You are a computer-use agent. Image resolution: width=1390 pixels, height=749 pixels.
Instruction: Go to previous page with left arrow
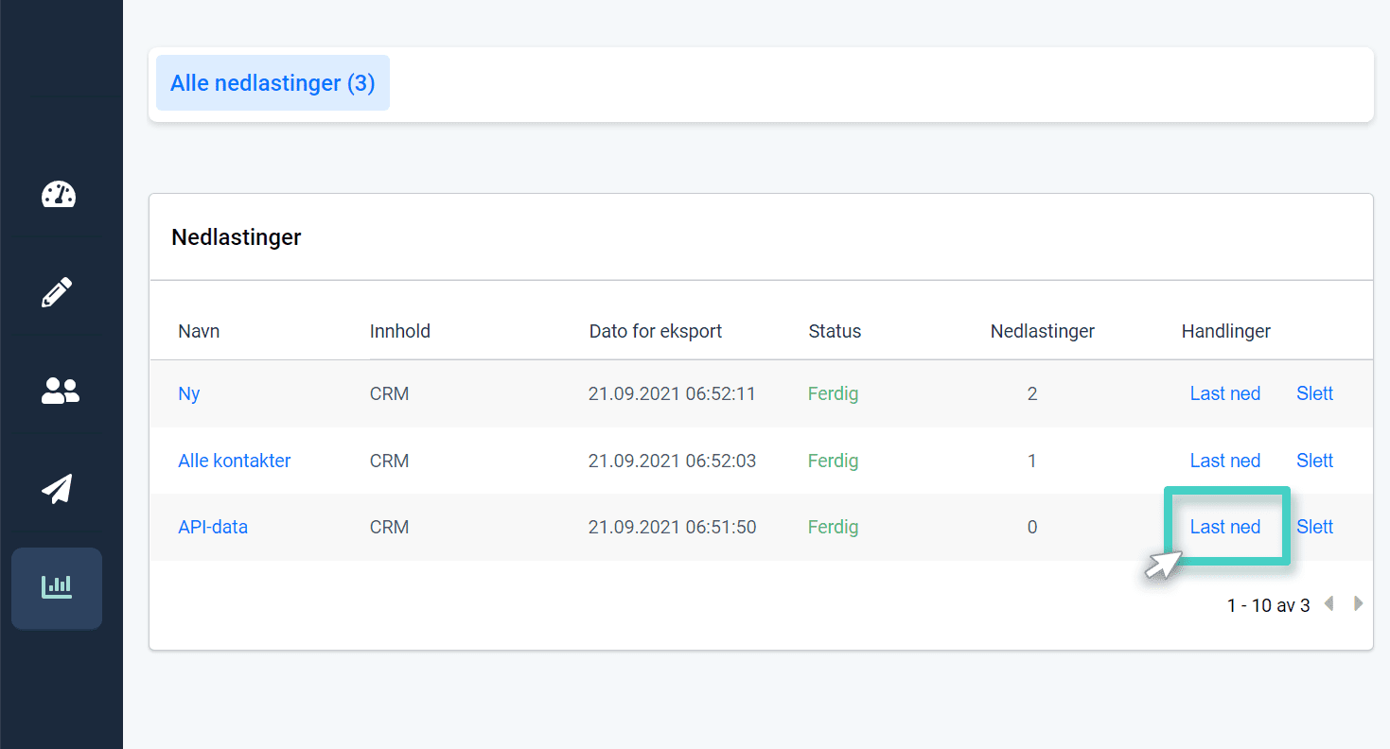1329,603
